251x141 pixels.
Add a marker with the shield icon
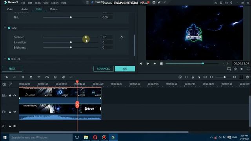(186, 77)
